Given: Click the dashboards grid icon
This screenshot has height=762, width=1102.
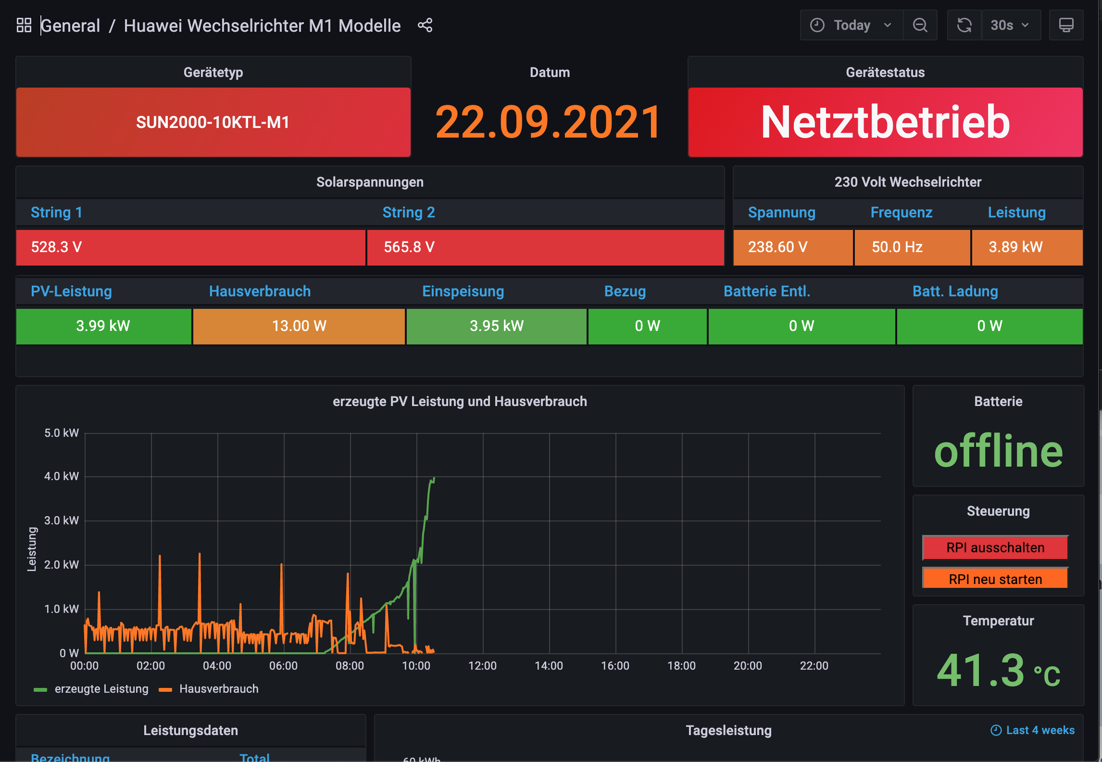Looking at the screenshot, I should tap(24, 25).
